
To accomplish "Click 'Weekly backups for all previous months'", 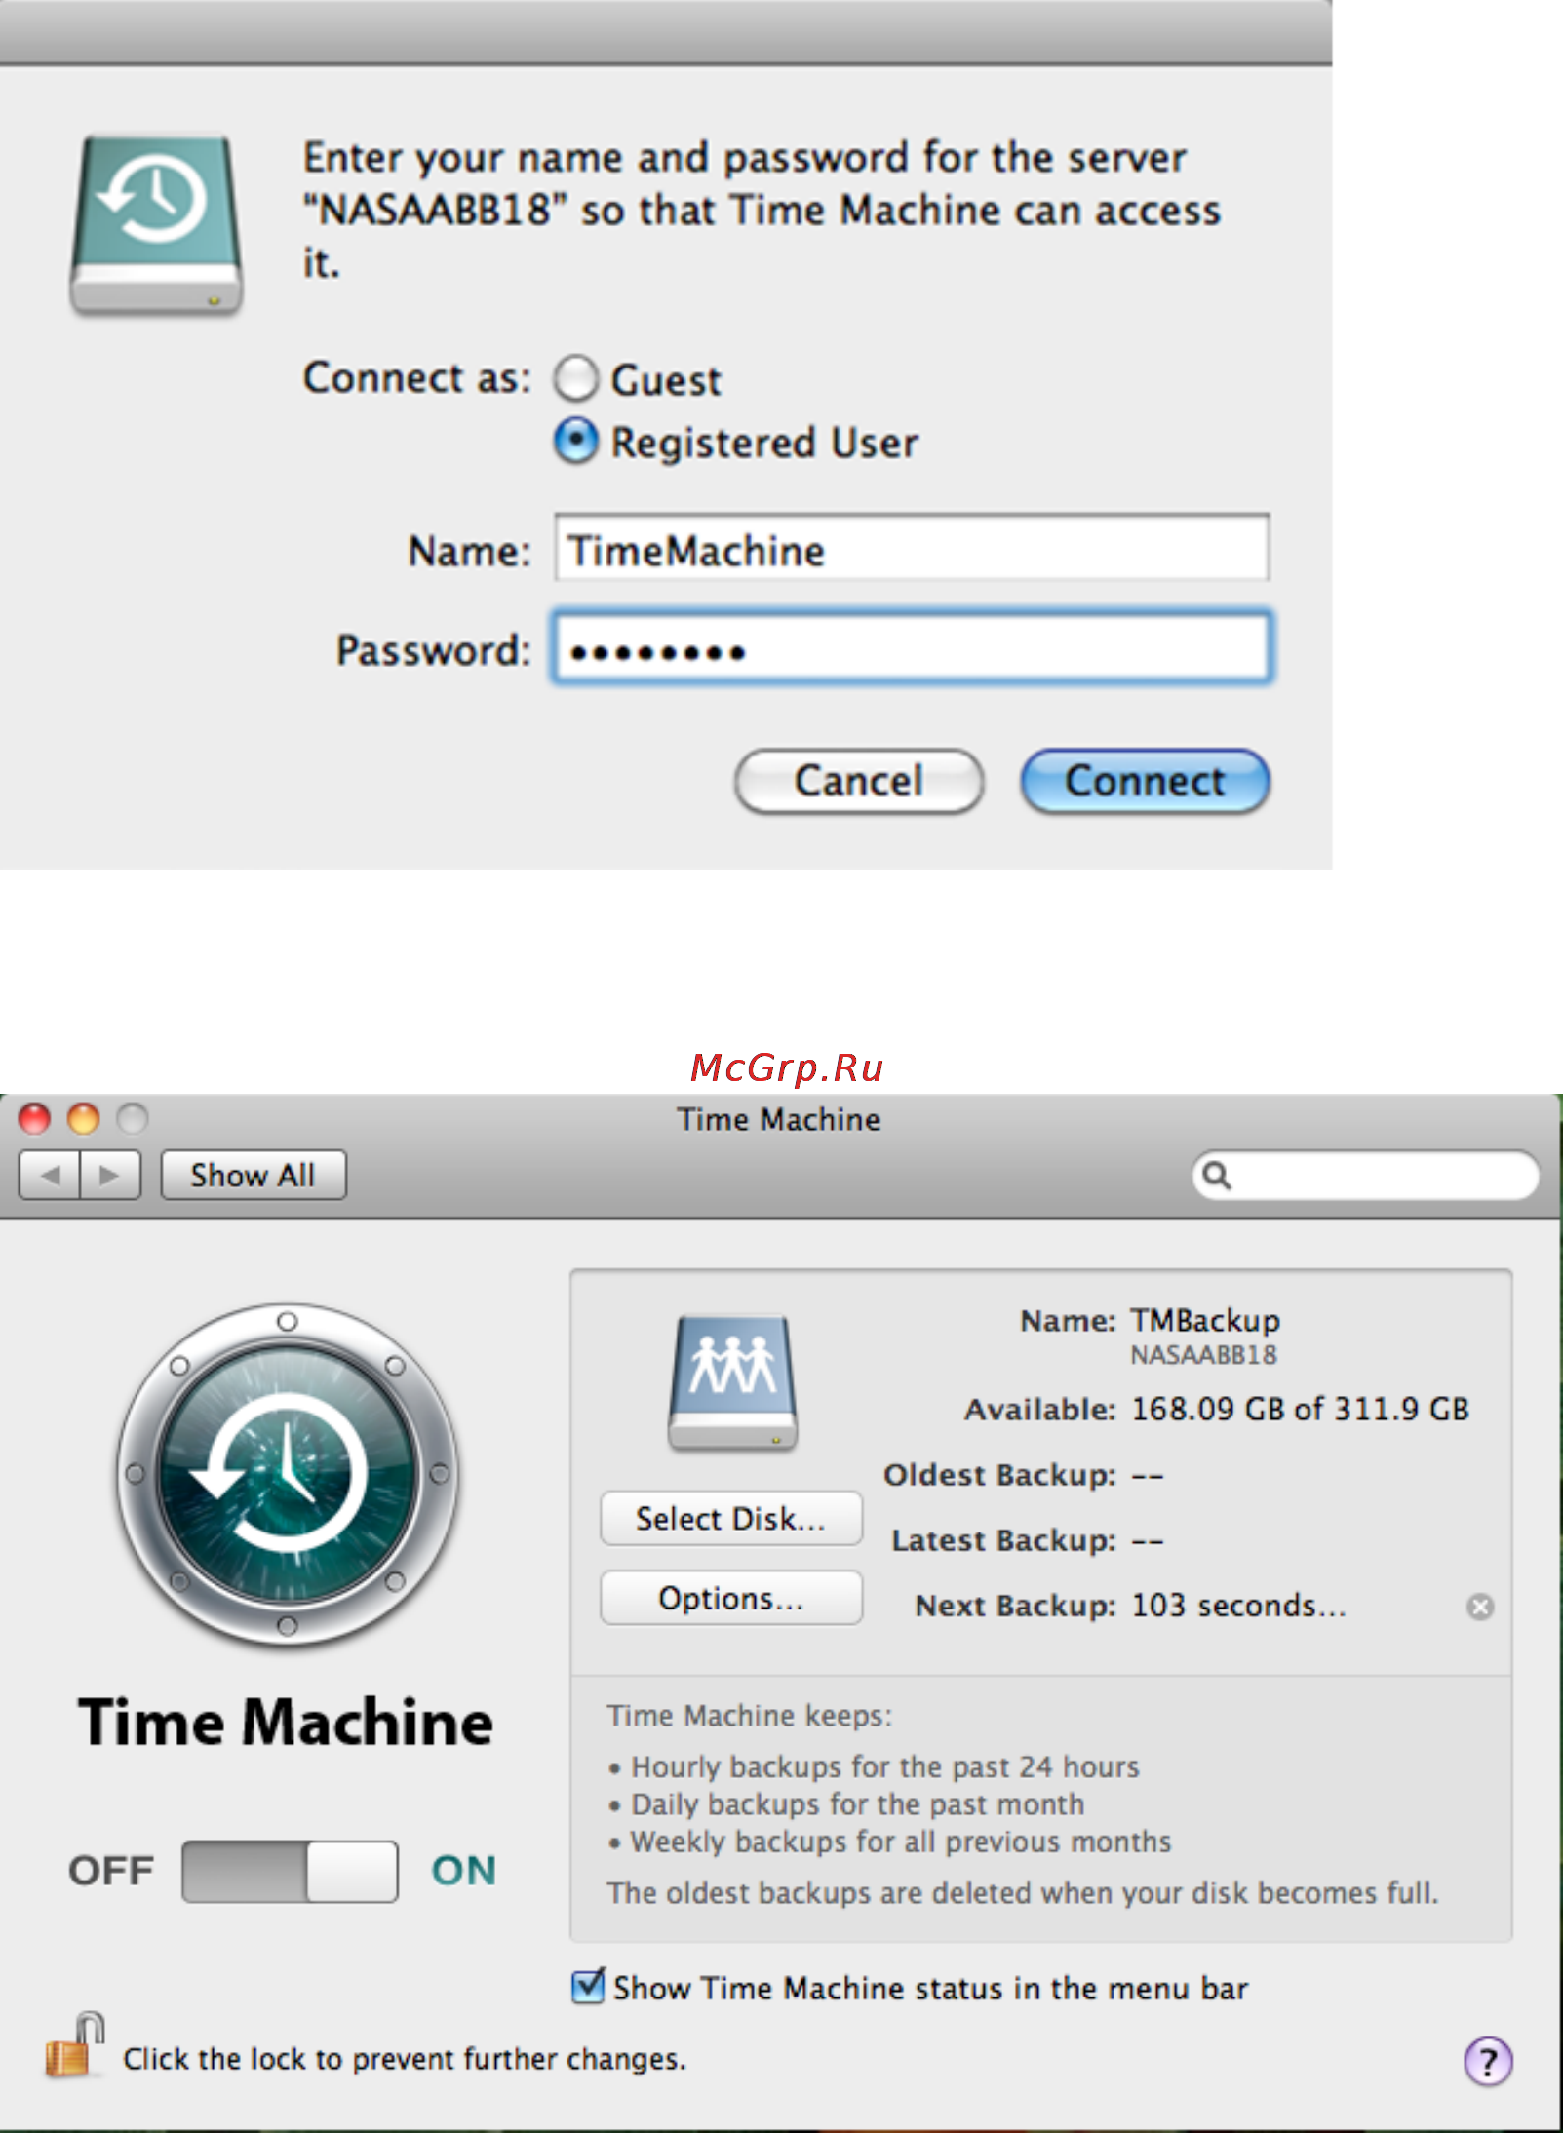I will click(x=901, y=1842).
